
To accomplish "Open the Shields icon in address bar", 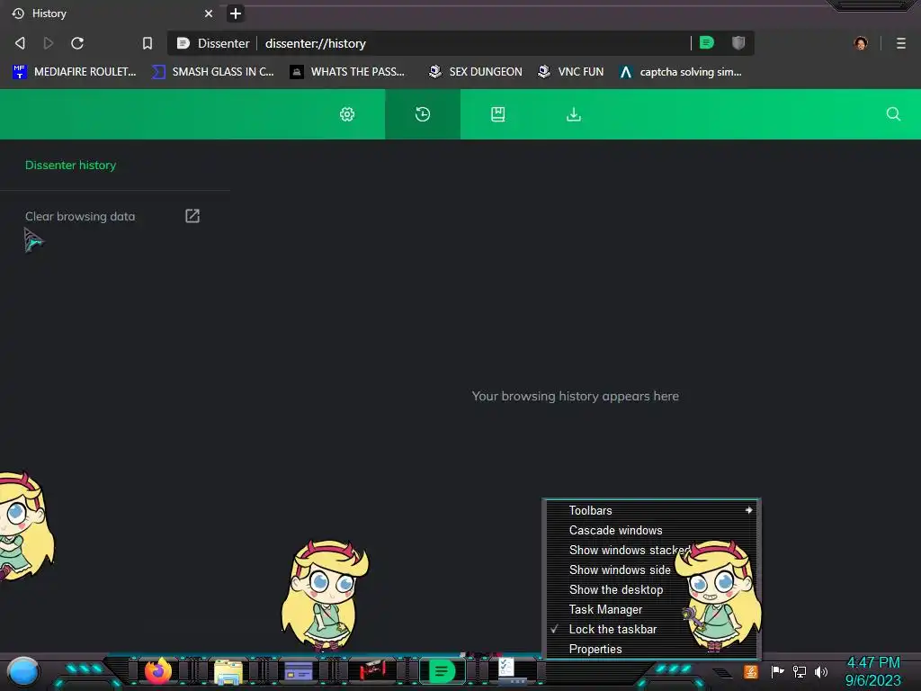I will pos(738,42).
